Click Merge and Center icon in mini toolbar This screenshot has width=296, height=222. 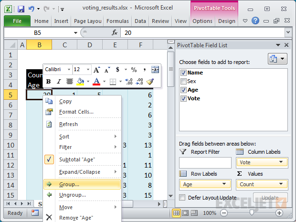[x=155, y=70]
